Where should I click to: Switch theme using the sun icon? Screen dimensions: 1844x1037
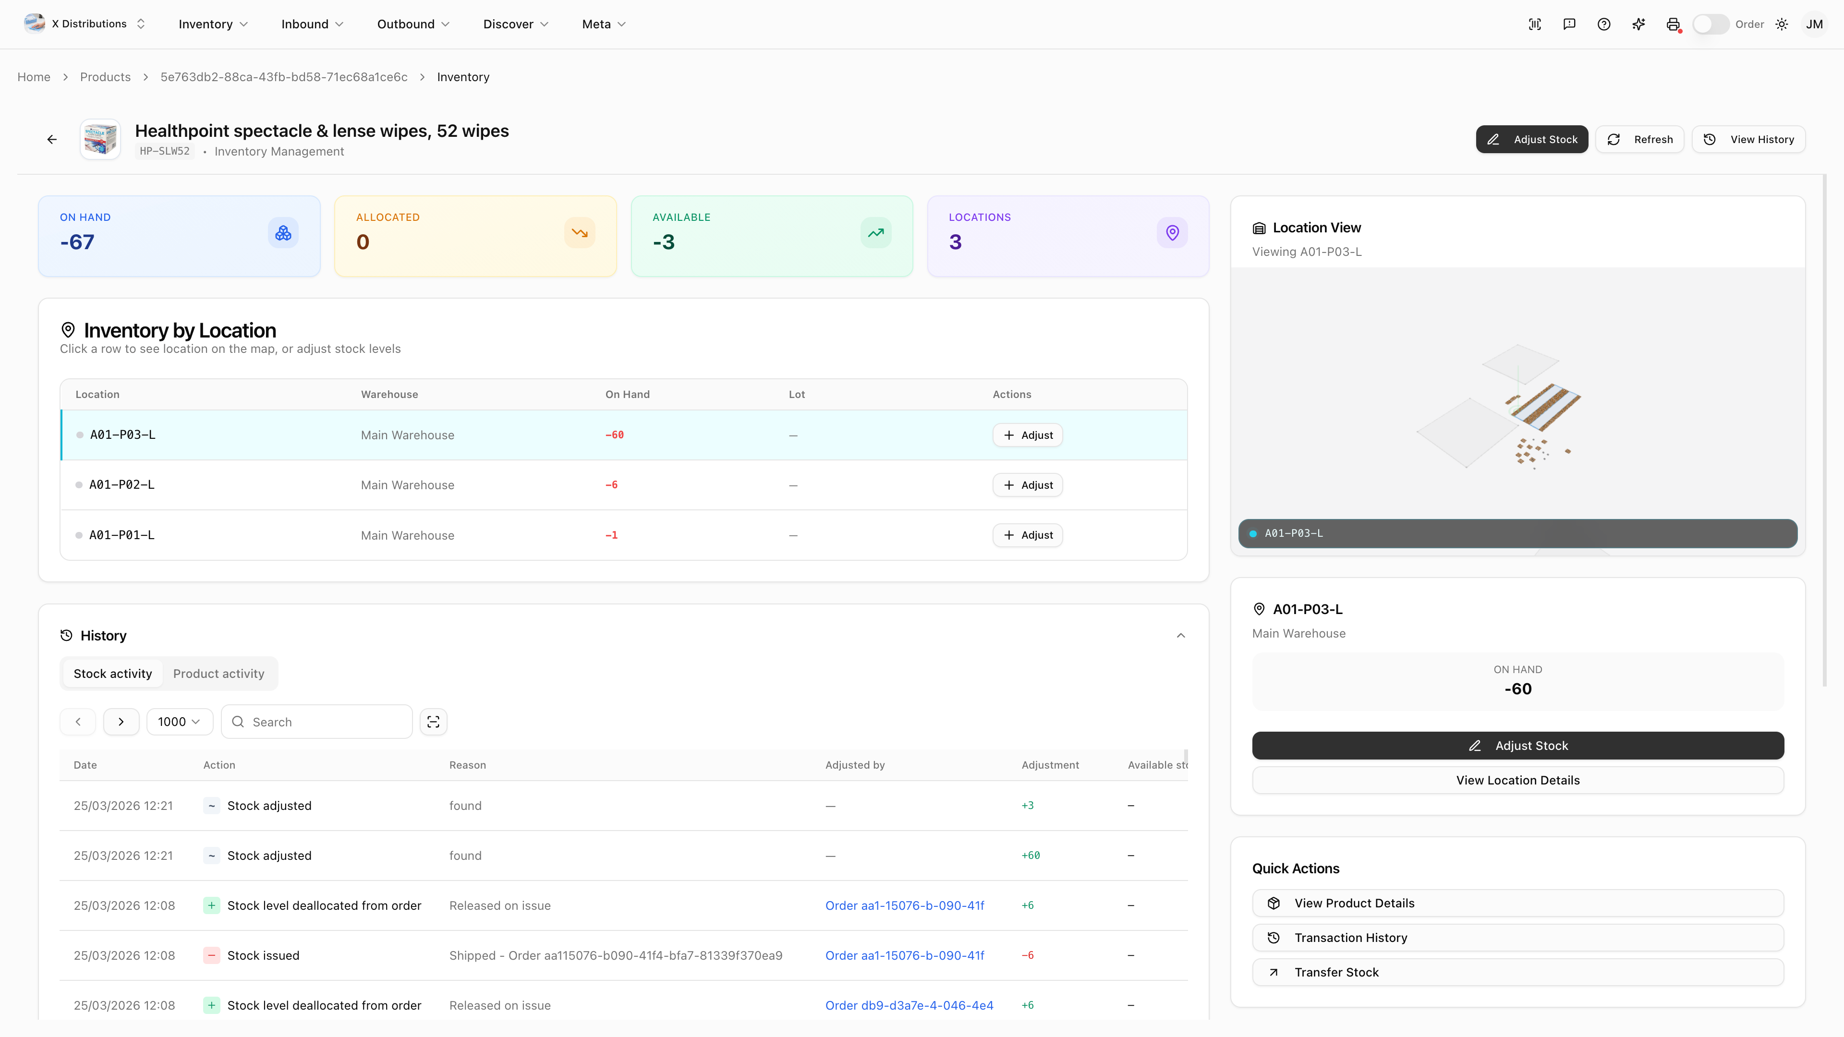click(1782, 24)
